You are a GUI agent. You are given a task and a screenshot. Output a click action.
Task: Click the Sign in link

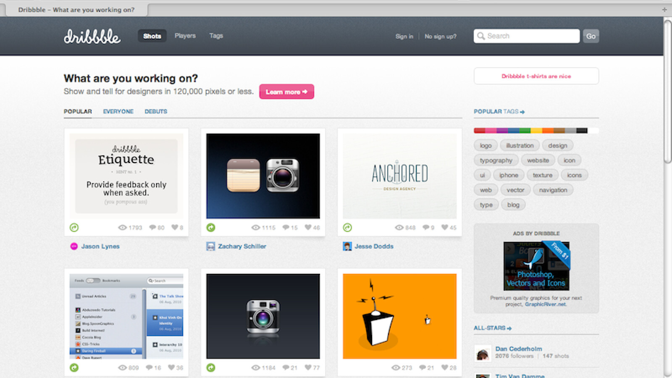click(x=404, y=37)
